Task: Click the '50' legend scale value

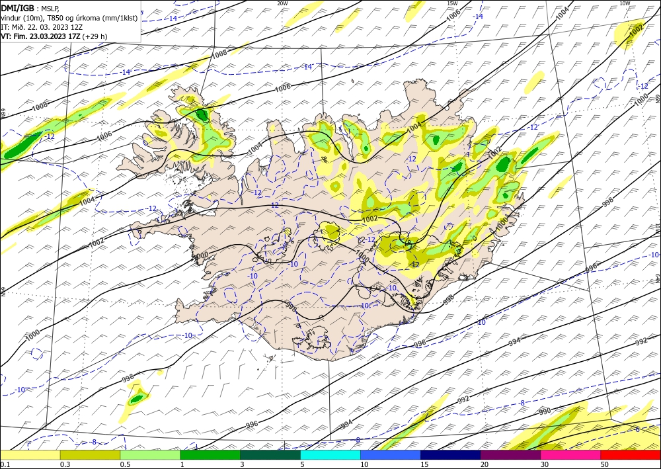Action: (x=605, y=464)
